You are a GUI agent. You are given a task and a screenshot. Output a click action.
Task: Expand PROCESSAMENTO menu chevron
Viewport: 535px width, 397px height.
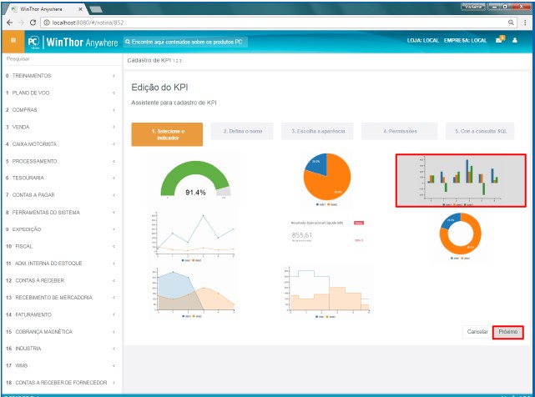(x=114, y=161)
